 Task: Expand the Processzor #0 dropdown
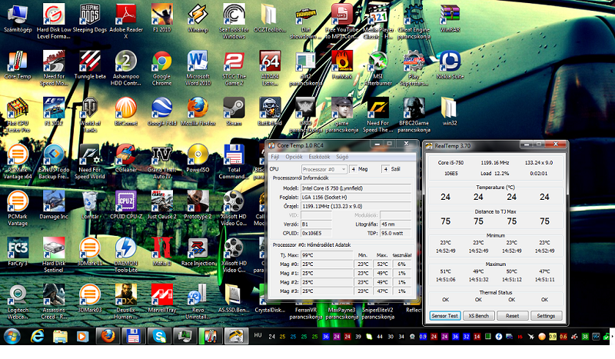pos(324,169)
